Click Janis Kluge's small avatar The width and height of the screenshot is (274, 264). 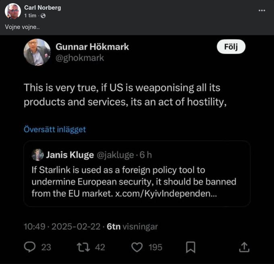coord(37,155)
